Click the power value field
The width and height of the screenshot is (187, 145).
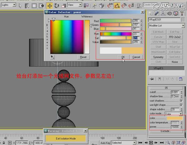click(175, 127)
